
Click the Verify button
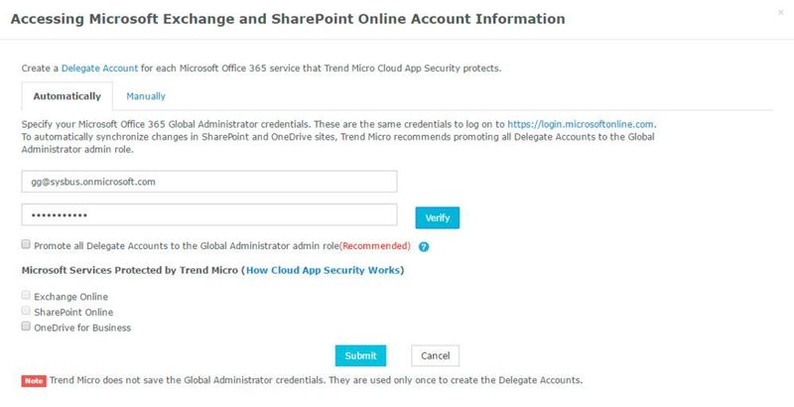click(438, 217)
